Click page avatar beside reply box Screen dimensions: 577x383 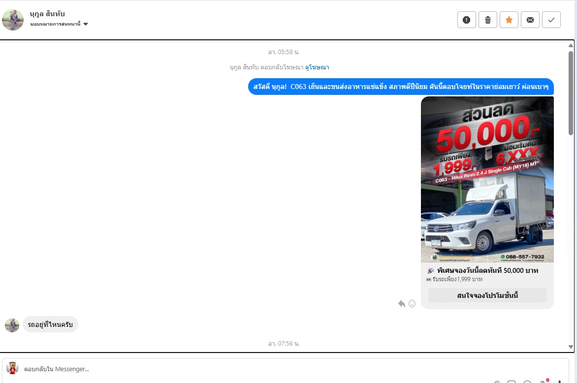12,368
